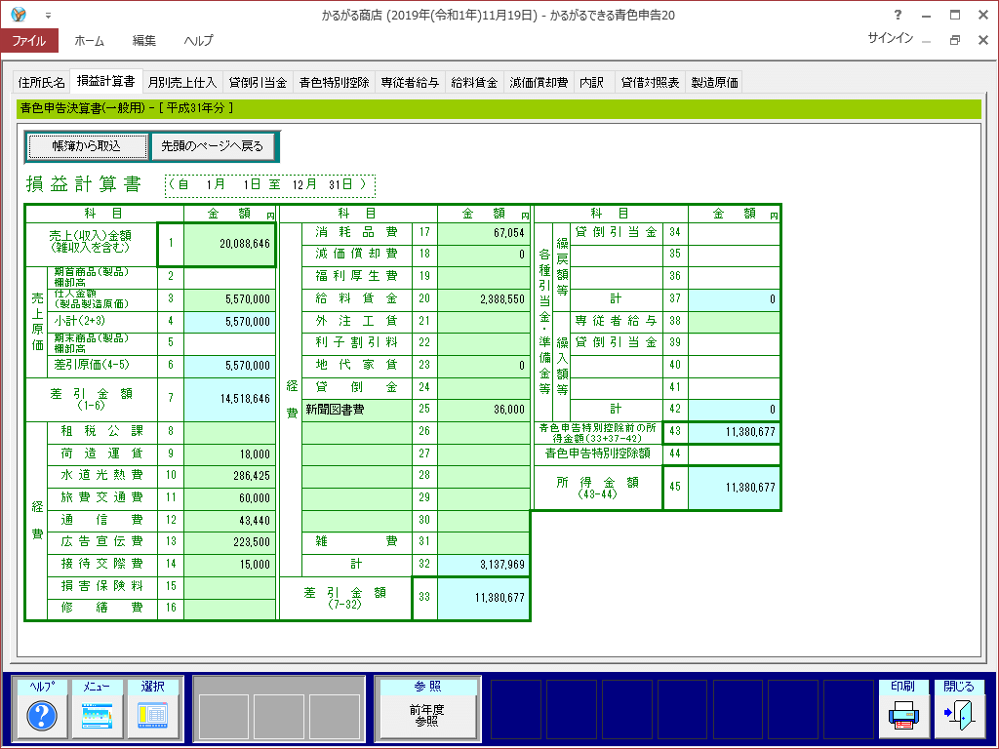
Task: Click empty expense name field row 26
Action: [x=357, y=432]
